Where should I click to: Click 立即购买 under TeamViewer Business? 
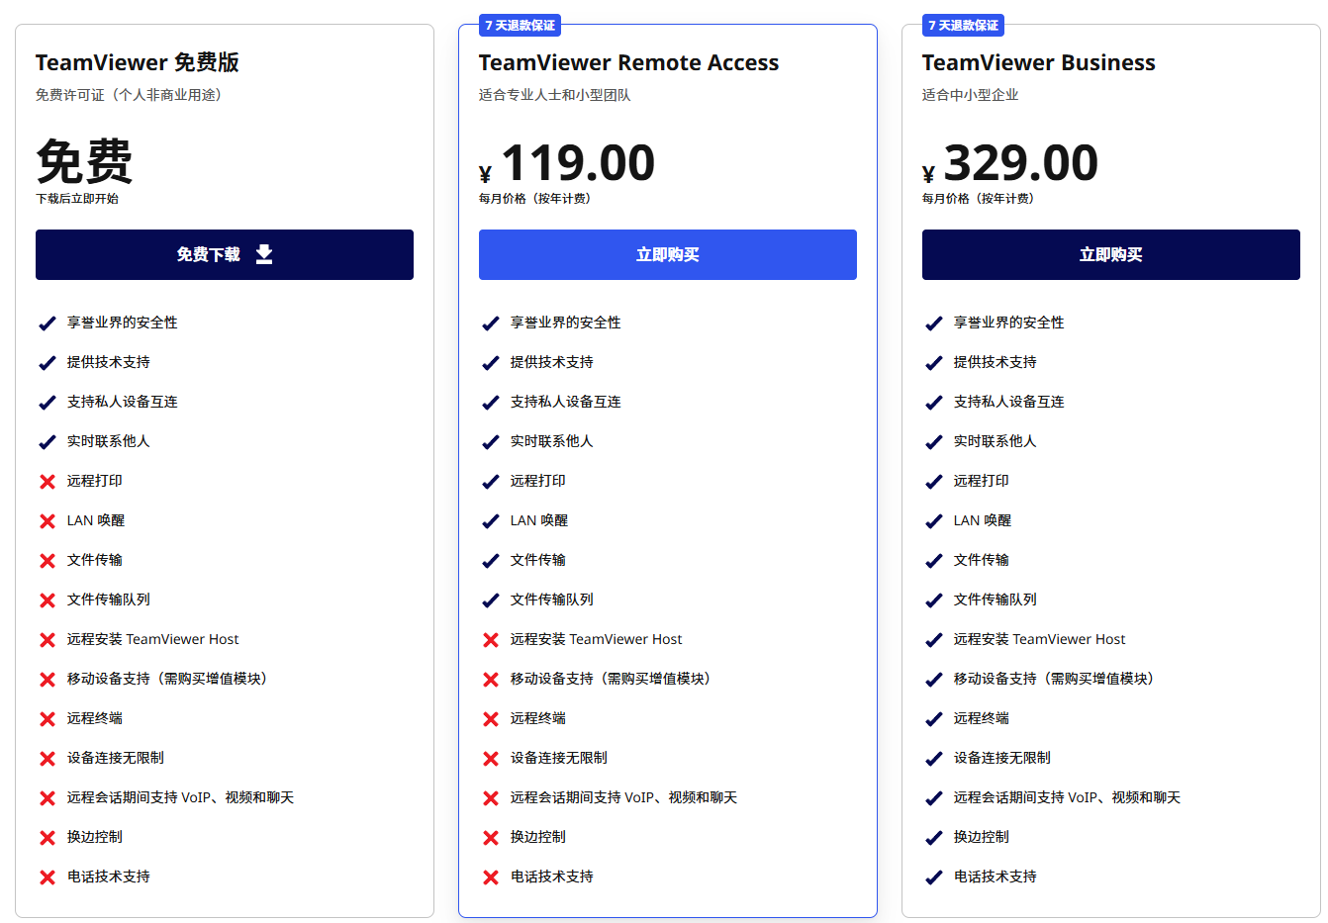tap(1111, 254)
